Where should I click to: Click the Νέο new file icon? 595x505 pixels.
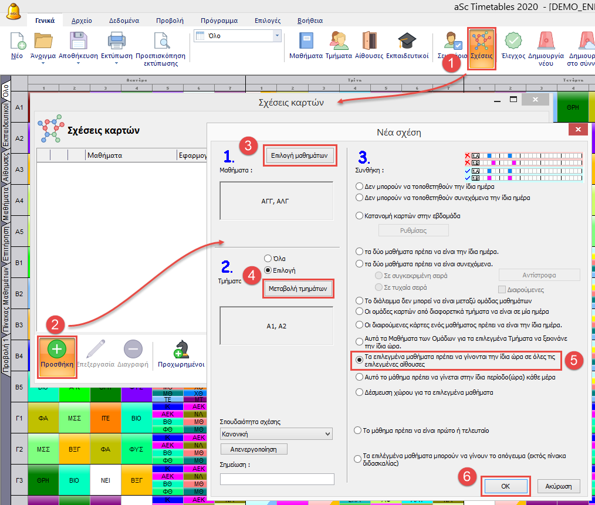point(18,42)
